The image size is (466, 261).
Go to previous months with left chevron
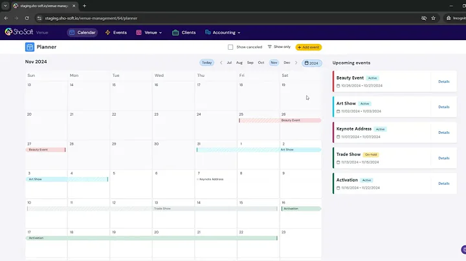tap(221, 63)
